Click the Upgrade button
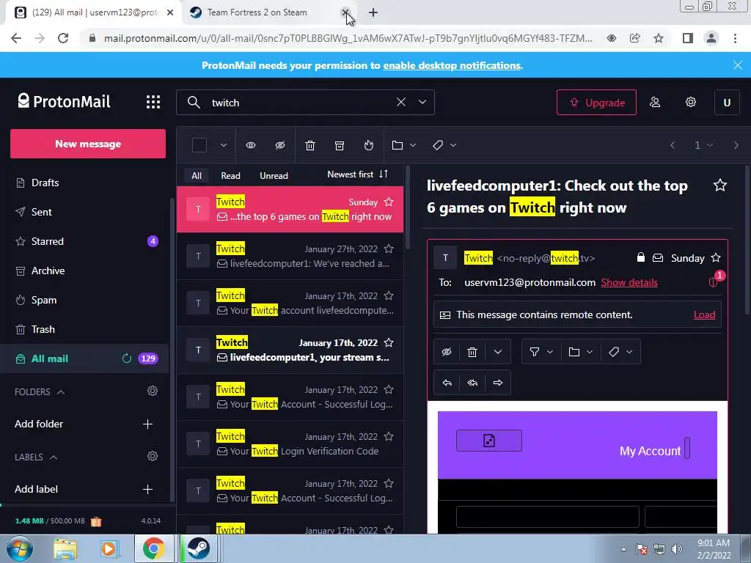The width and height of the screenshot is (751, 563). (x=596, y=103)
